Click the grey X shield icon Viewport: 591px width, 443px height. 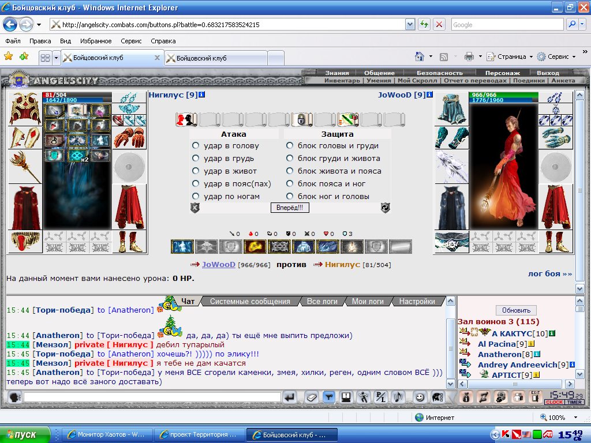coord(194,208)
